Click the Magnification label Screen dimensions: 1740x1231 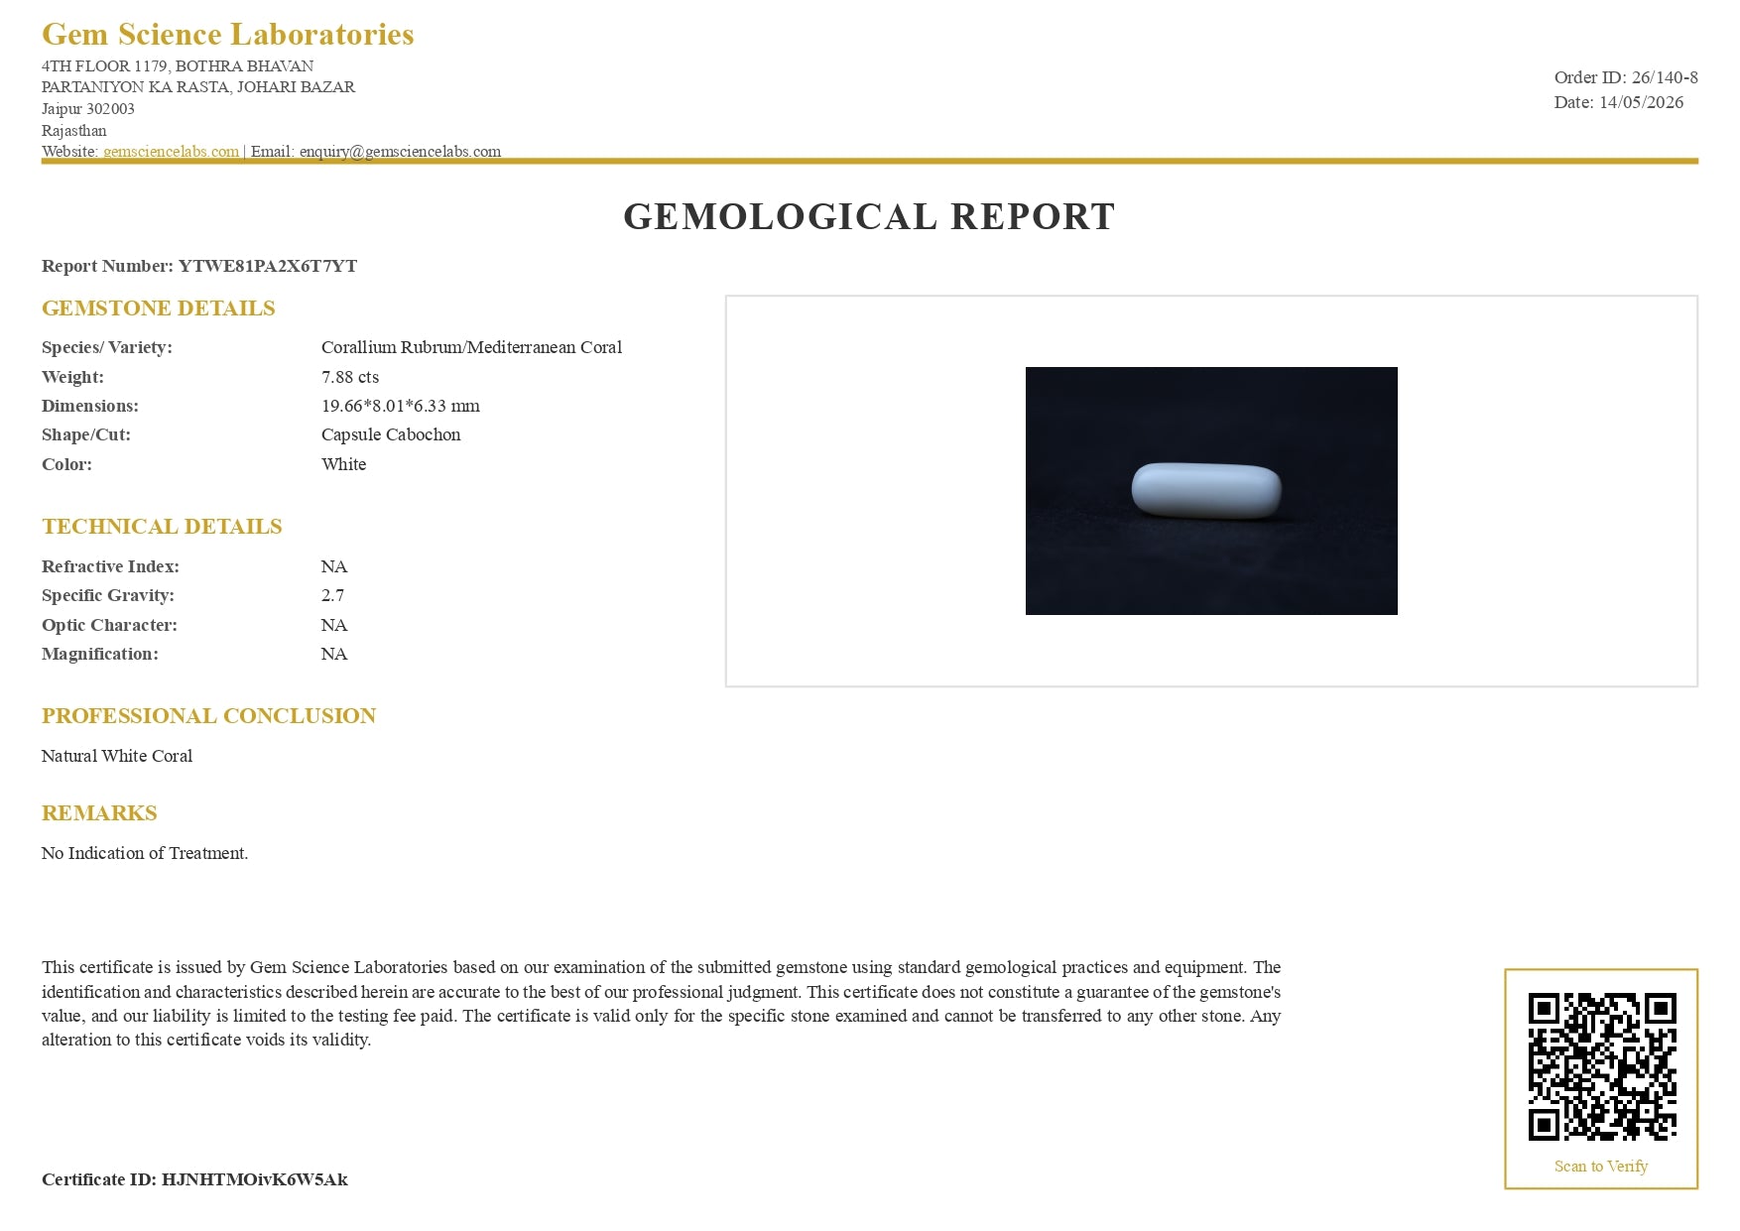100,654
